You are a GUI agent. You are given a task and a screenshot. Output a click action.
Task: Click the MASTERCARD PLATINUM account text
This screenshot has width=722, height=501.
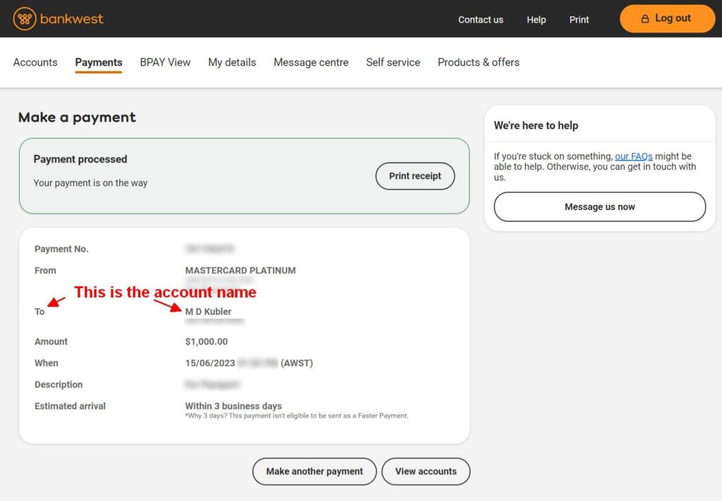tap(240, 271)
